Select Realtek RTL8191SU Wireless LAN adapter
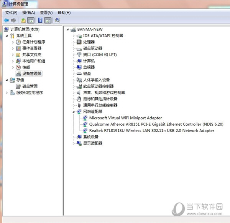This screenshot has height=223, width=230. [152, 131]
